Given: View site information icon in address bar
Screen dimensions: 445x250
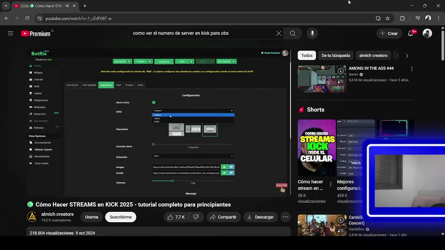Looking at the screenshot, I should [x=40, y=18].
